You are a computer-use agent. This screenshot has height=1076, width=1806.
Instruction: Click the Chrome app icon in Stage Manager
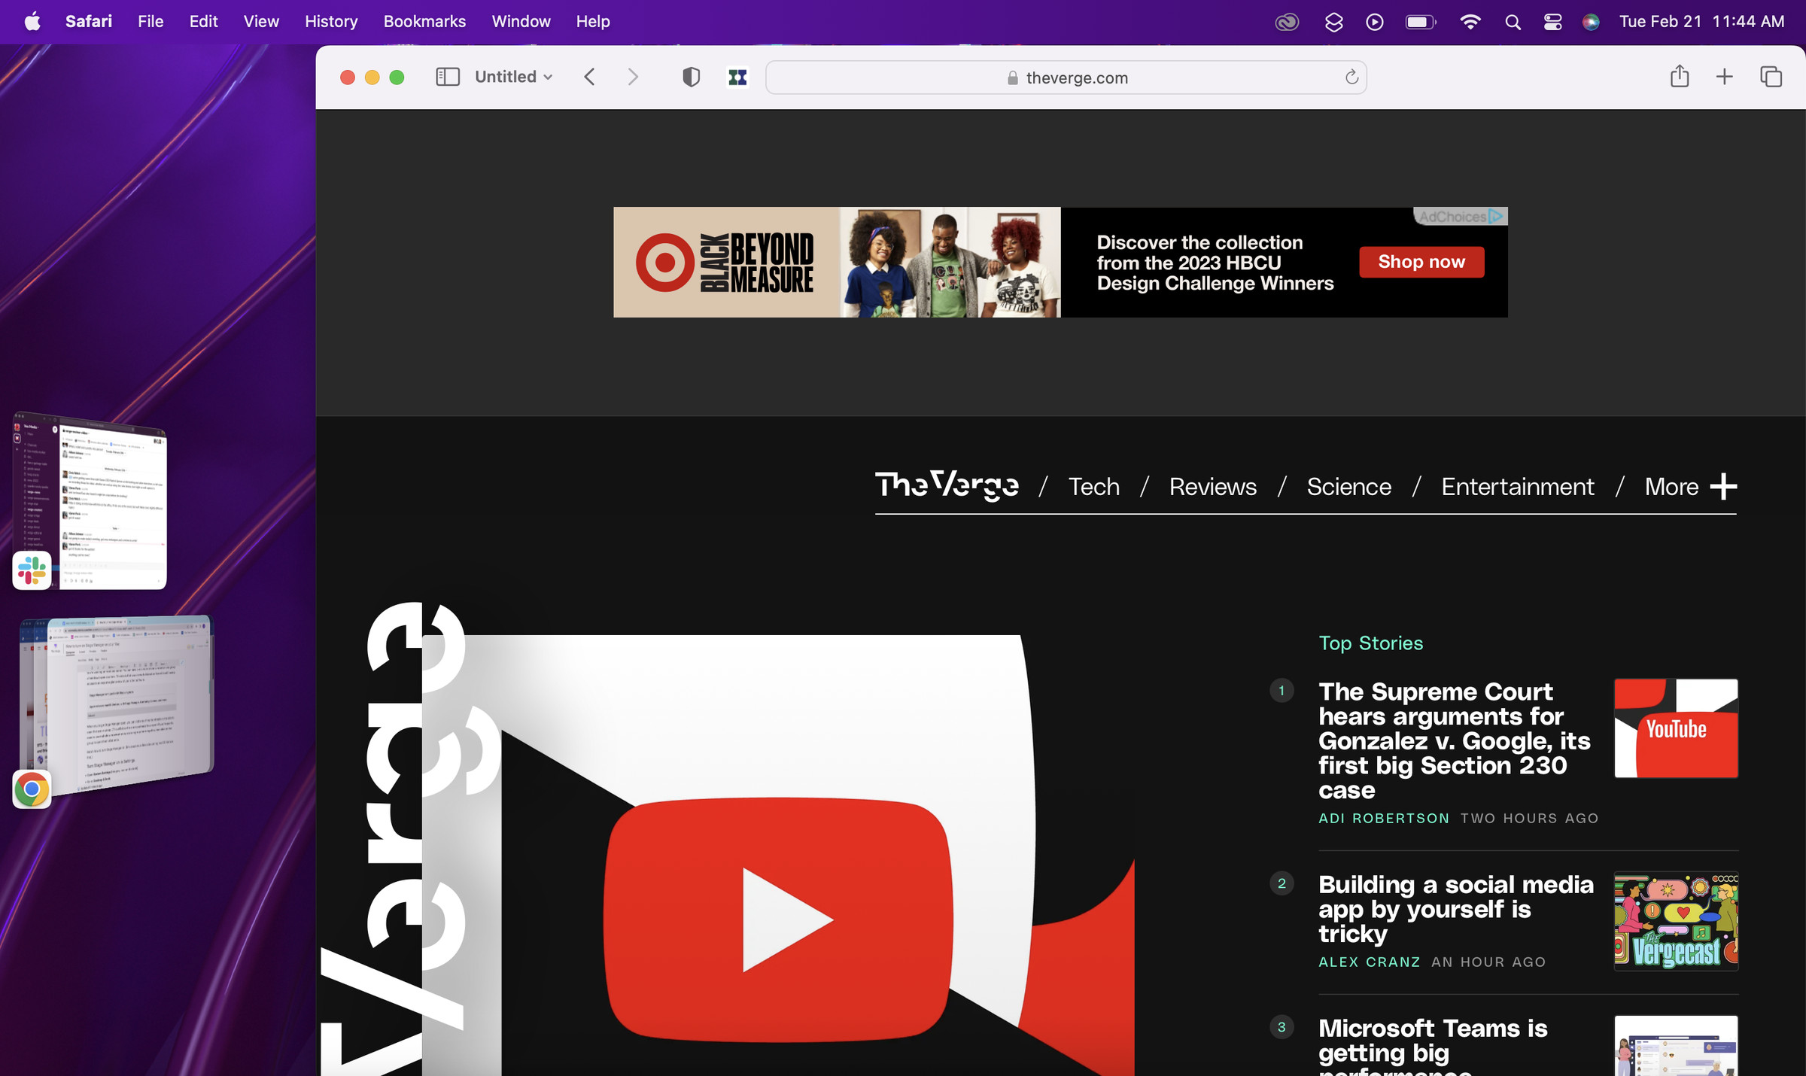(32, 789)
